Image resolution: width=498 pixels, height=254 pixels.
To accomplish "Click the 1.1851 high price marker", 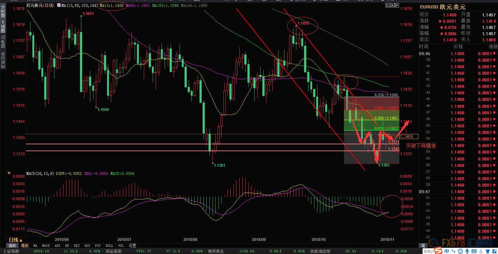I will (x=88, y=14).
